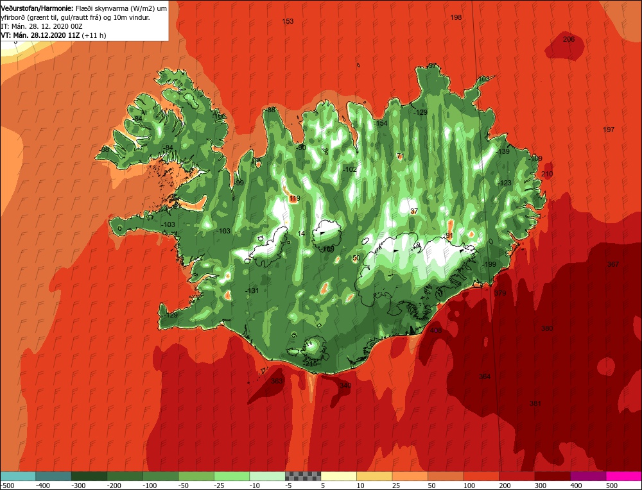Image resolution: width=642 pixels, height=490 pixels.
Task: Click the value -199 in southeast Iceland
Action: pos(489,265)
